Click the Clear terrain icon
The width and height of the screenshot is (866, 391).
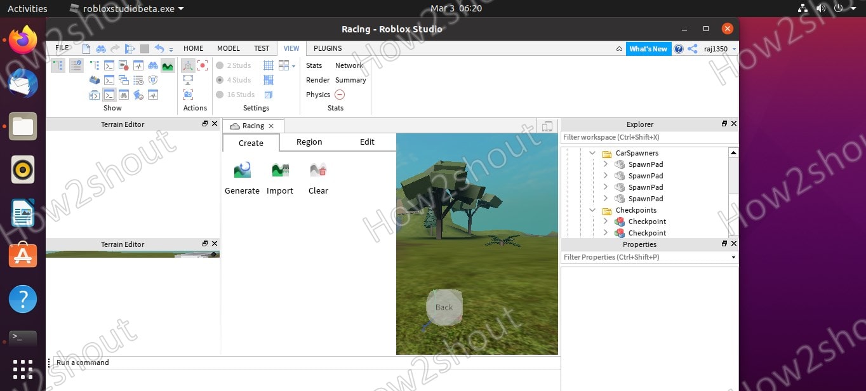(318, 170)
